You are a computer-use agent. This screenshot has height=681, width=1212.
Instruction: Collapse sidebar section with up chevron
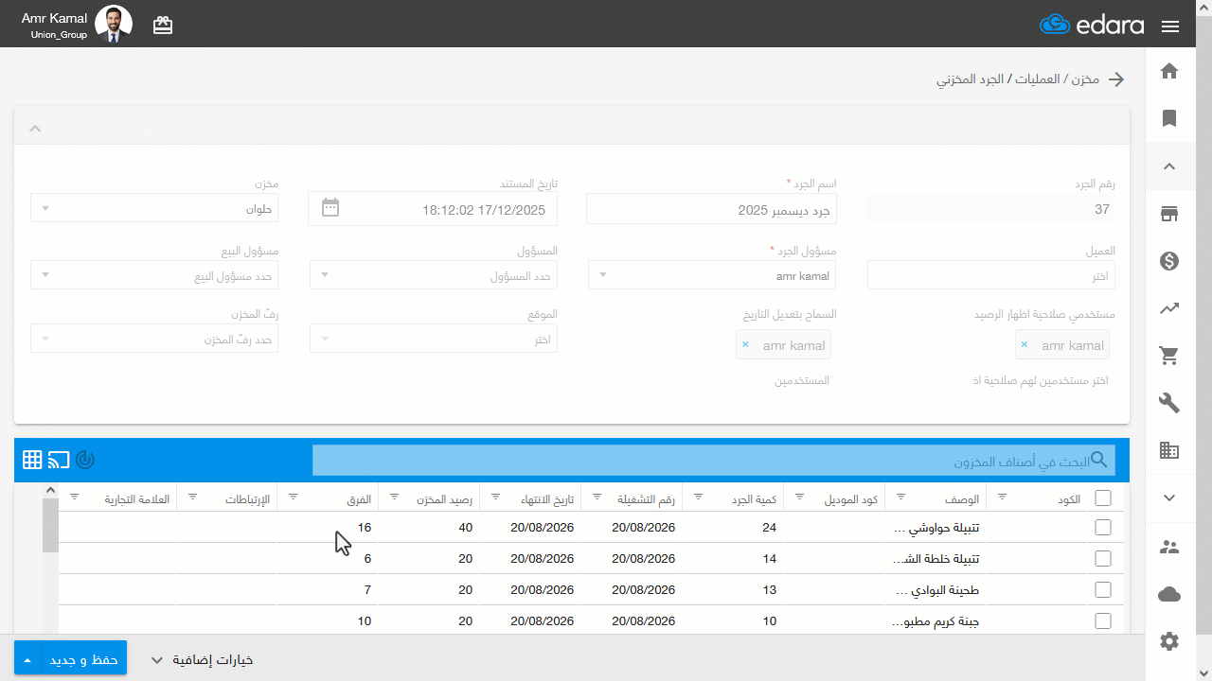1169,166
